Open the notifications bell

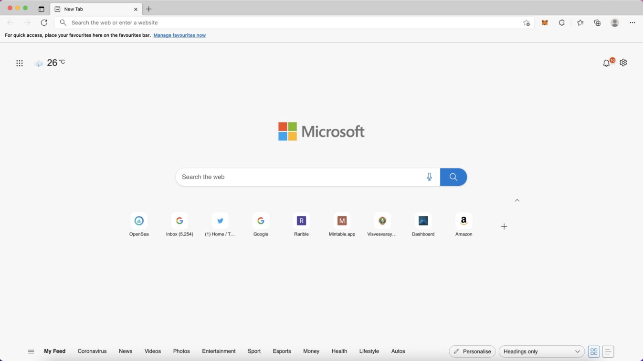pos(607,63)
